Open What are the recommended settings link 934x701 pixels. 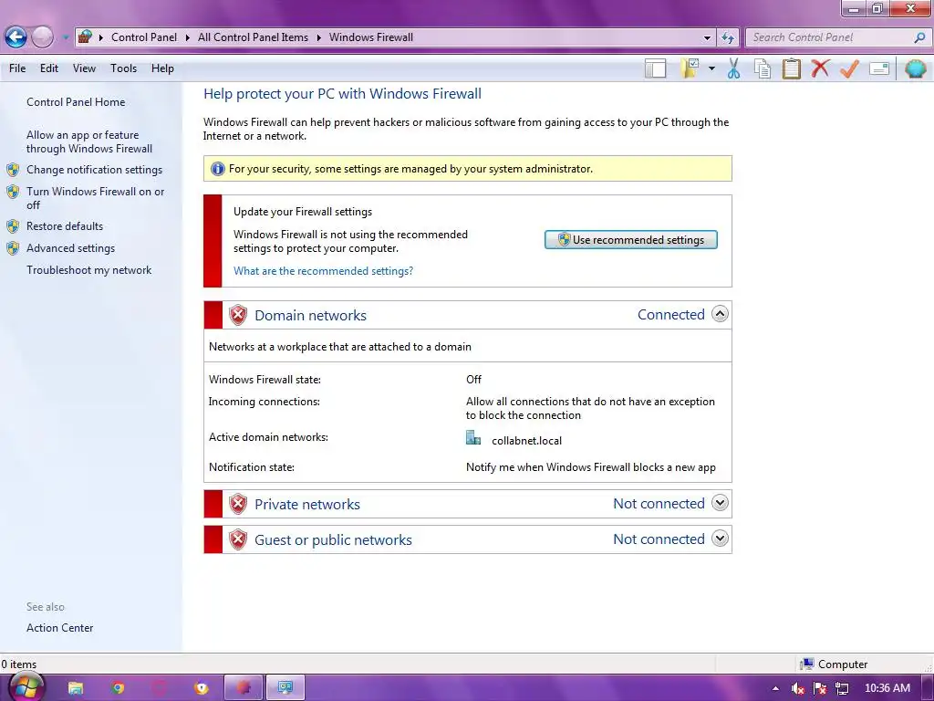324,270
